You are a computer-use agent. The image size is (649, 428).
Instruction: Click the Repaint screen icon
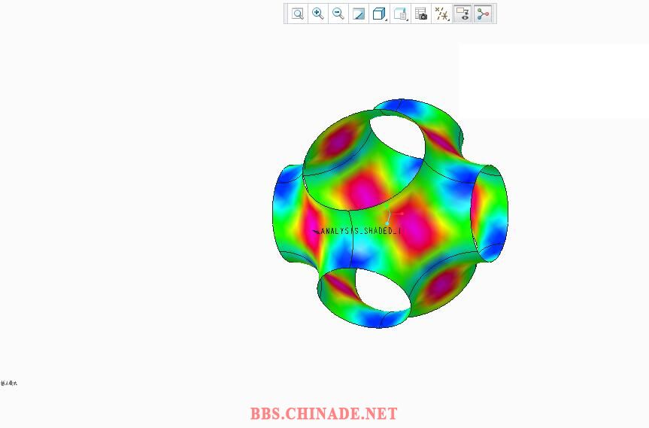point(359,14)
